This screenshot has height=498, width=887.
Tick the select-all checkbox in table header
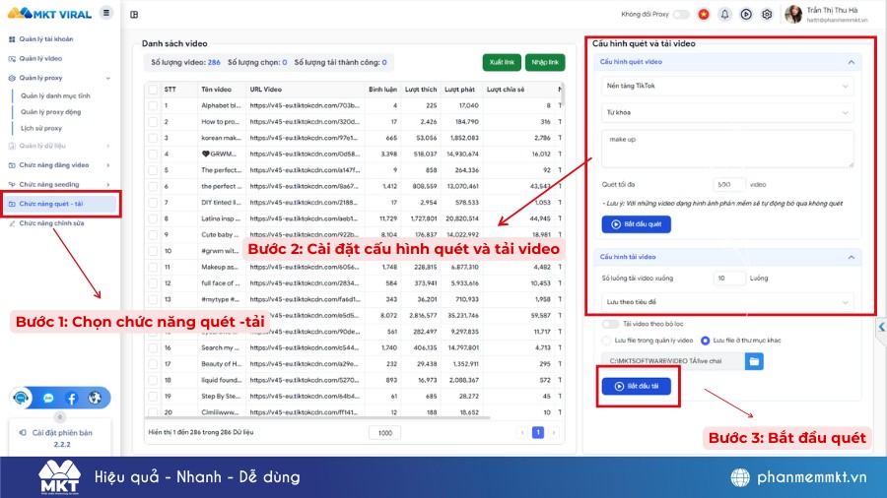pos(153,89)
